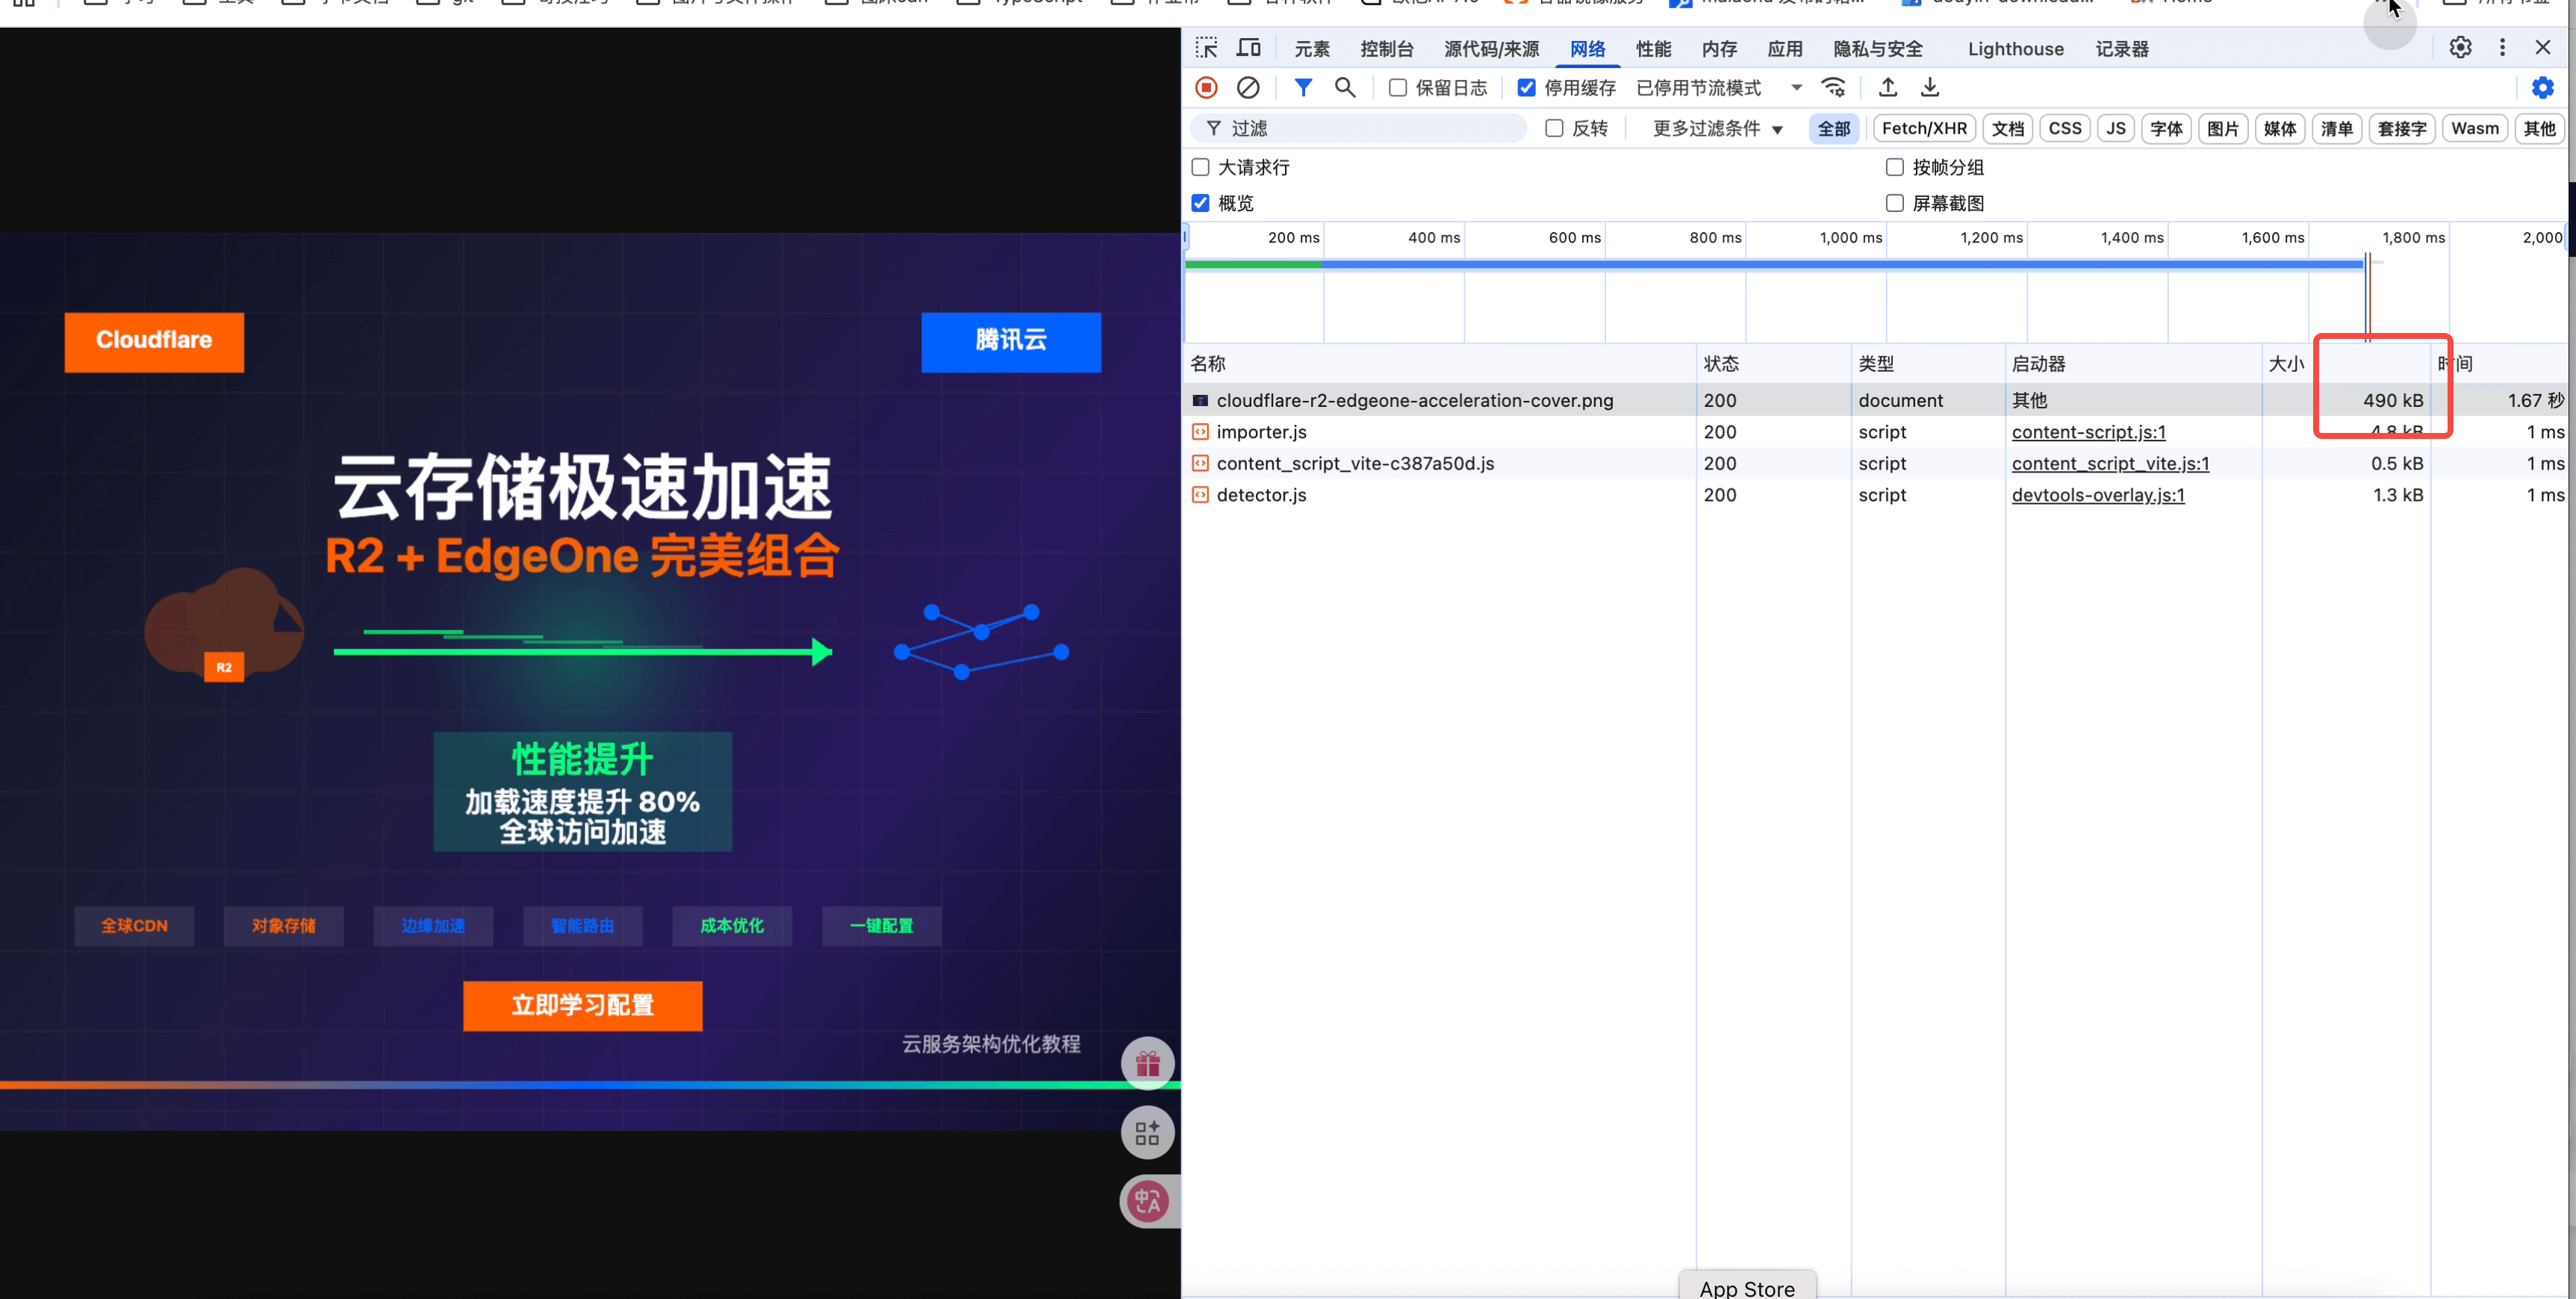
Task: Filter requests by JS
Action: coord(2115,129)
